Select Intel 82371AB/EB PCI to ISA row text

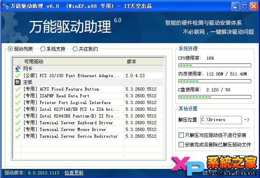(71, 109)
